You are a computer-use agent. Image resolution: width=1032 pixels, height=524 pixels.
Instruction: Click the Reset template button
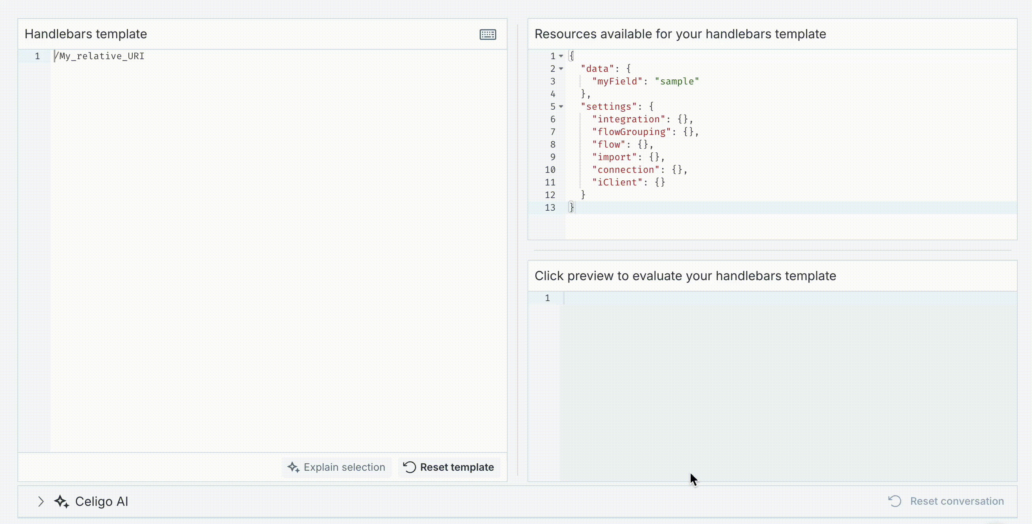(x=449, y=467)
